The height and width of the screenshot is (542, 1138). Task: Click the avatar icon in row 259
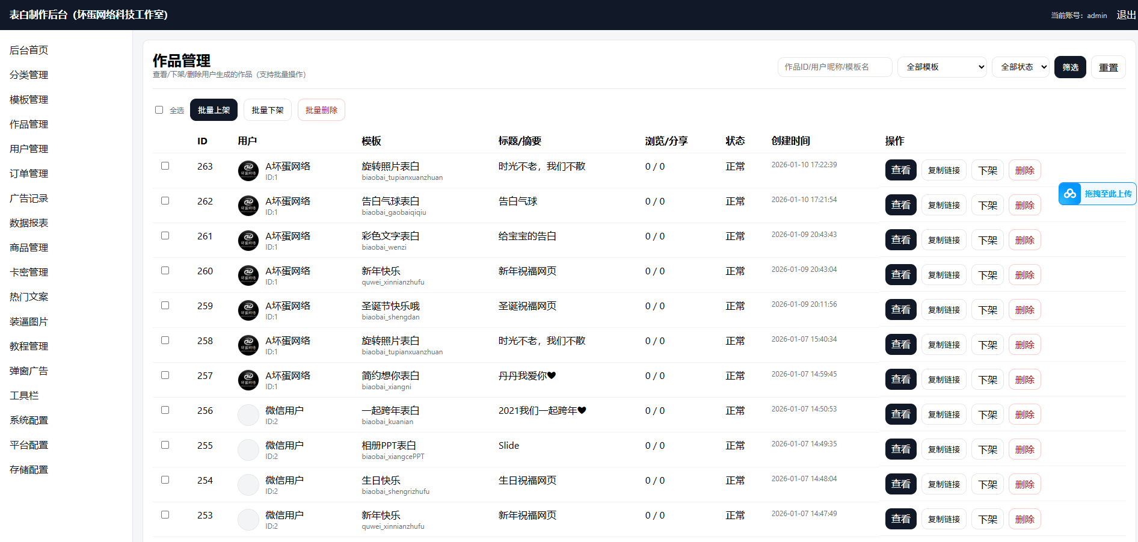click(248, 310)
